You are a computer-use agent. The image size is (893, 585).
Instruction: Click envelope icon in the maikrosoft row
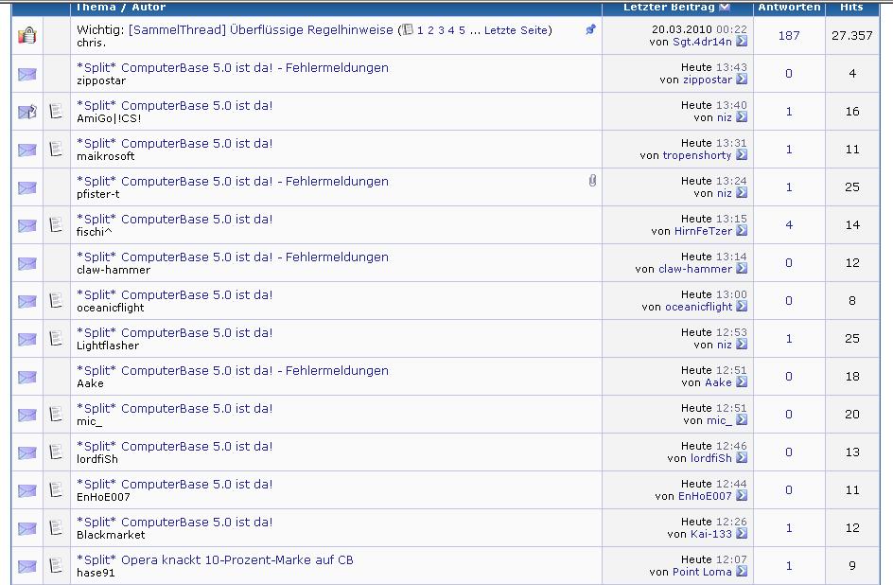(x=26, y=150)
